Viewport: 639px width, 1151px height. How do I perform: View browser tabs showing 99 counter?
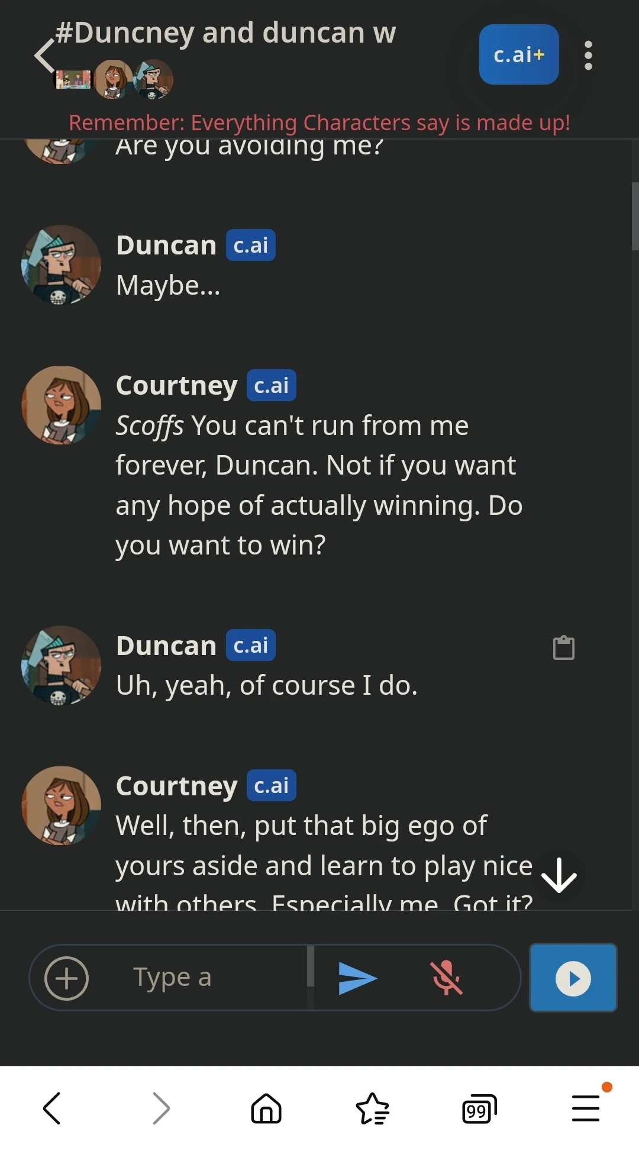pyautogui.click(x=479, y=1109)
